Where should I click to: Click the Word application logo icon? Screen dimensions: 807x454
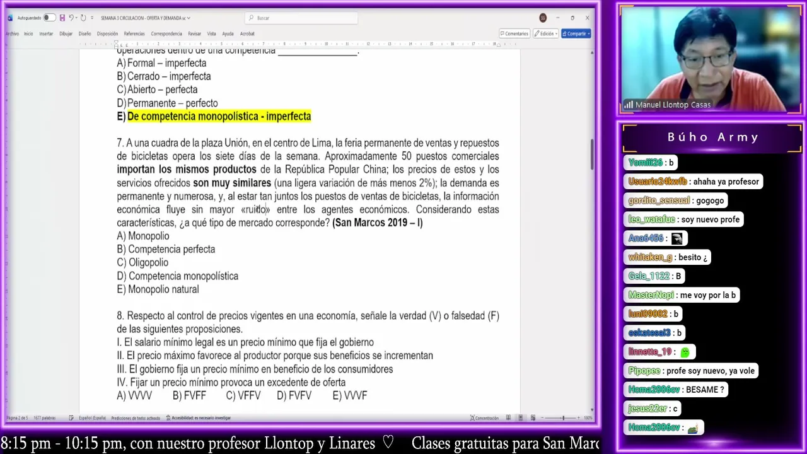[10, 18]
